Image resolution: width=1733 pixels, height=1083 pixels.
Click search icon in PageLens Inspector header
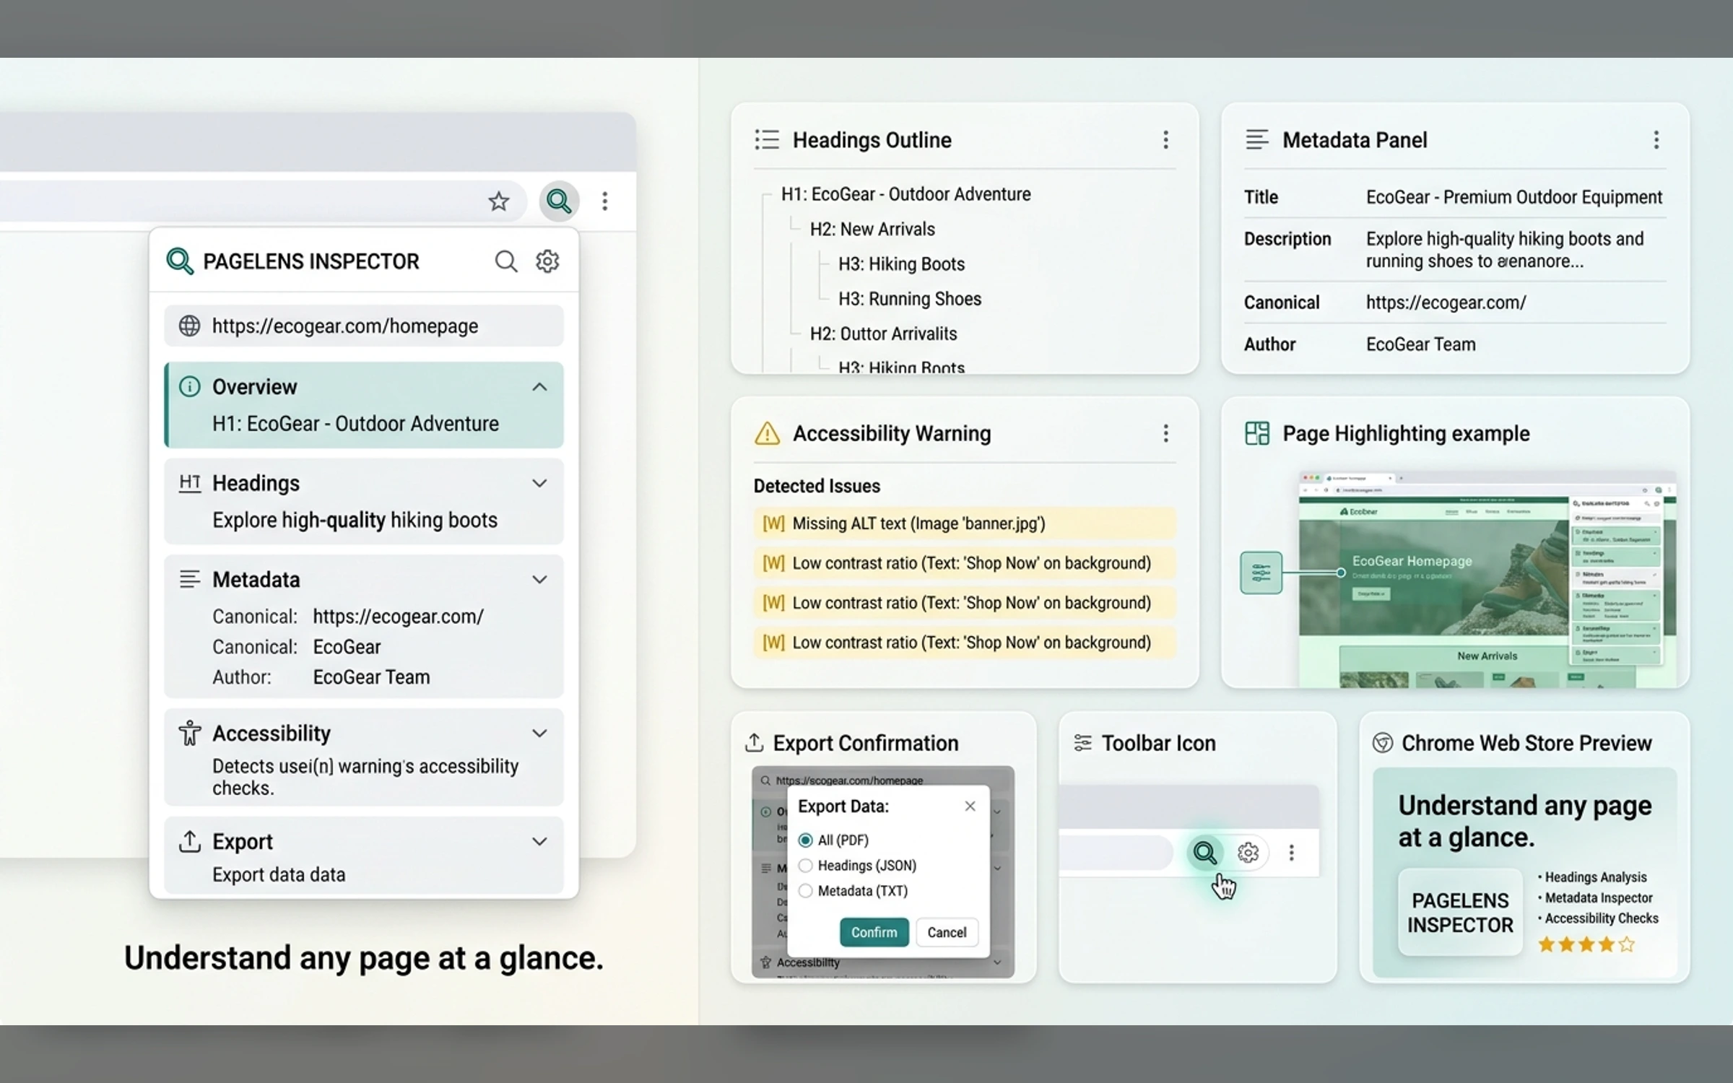pos(505,261)
